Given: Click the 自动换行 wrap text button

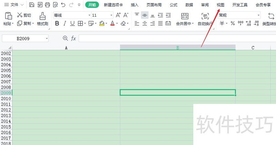Looking at the screenshot, I should click(205, 19).
